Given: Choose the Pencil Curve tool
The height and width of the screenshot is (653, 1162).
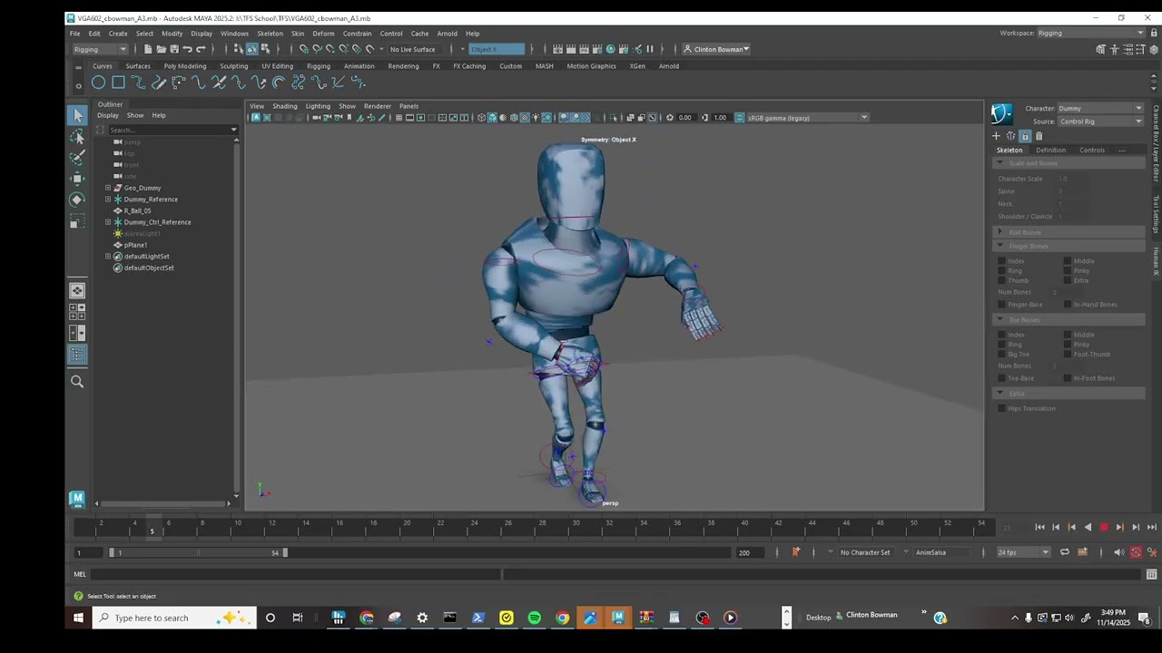Looking at the screenshot, I should tap(159, 83).
